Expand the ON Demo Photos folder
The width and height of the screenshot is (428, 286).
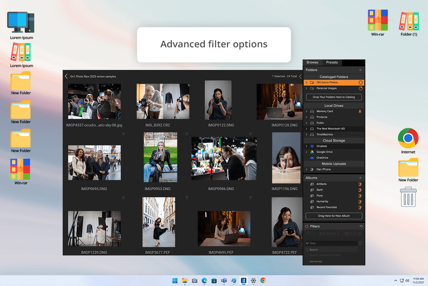[306, 82]
